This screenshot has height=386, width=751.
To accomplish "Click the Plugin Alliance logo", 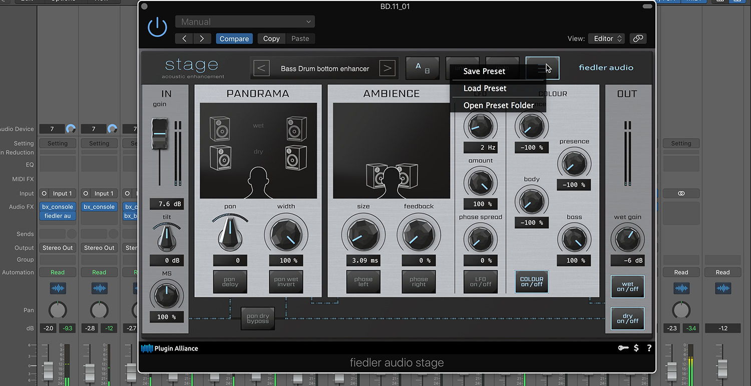I will tap(170, 348).
